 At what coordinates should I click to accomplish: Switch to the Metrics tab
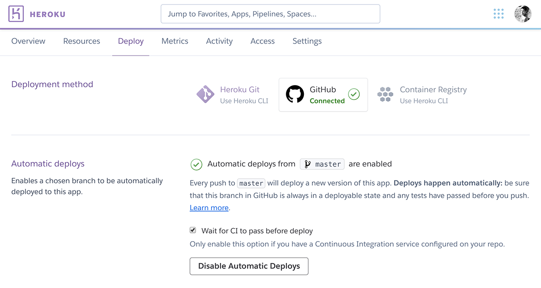[175, 41]
